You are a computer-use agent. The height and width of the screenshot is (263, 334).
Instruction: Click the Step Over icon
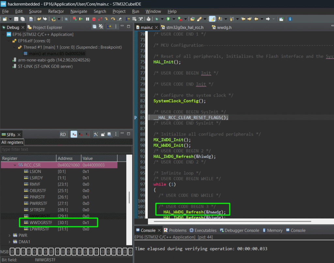(113, 19)
